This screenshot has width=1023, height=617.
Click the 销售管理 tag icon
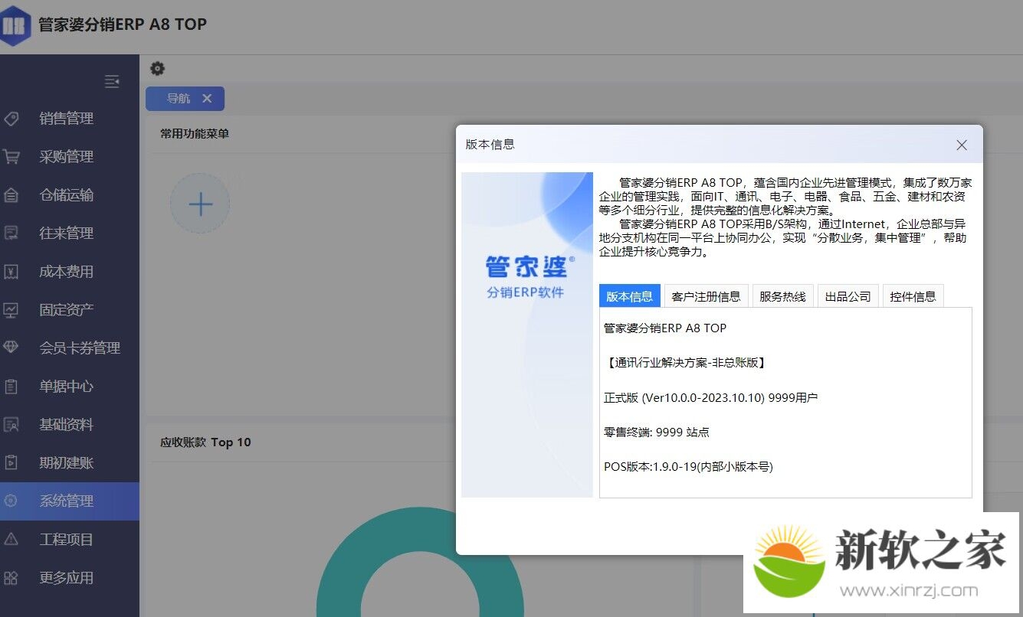(11, 119)
